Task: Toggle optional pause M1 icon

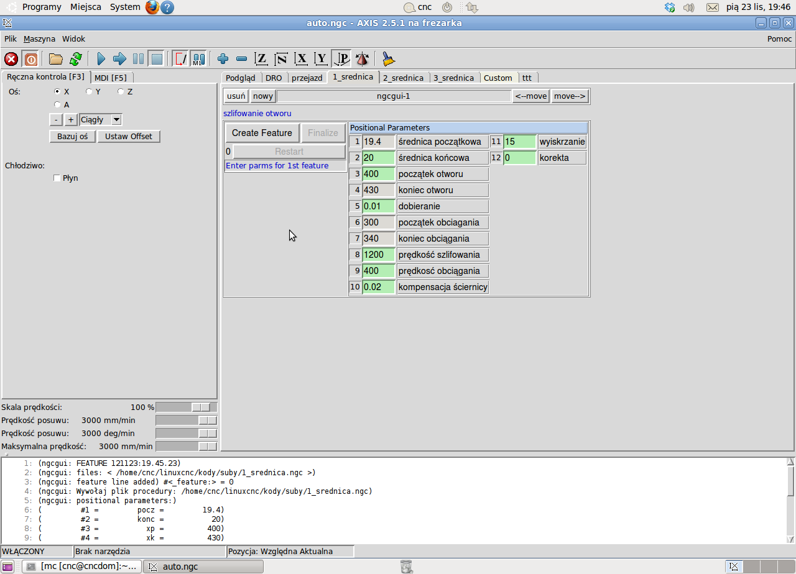Action: (198, 59)
